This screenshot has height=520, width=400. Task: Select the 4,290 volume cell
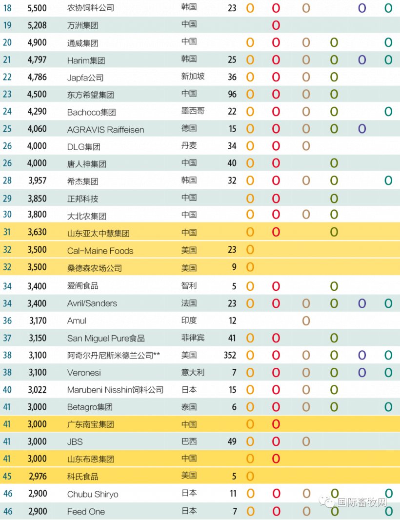click(x=37, y=111)
